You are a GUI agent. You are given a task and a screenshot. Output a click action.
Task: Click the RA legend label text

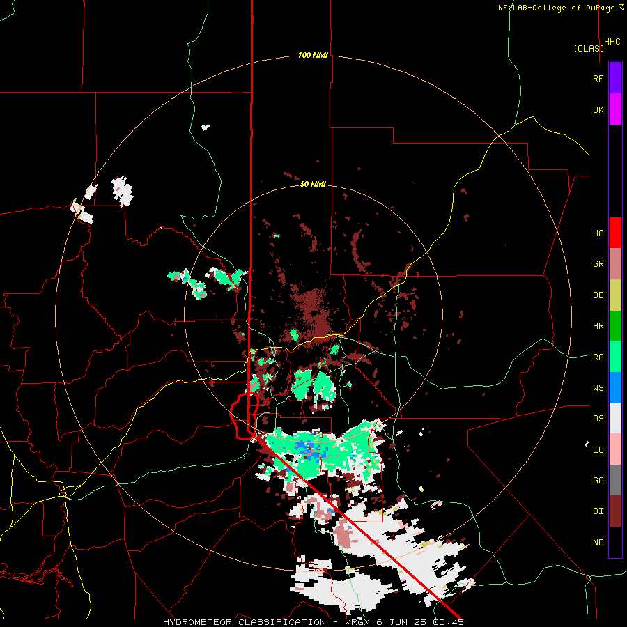[x=598, y=357]
